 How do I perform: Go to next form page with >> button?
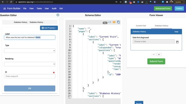(159, 55)
